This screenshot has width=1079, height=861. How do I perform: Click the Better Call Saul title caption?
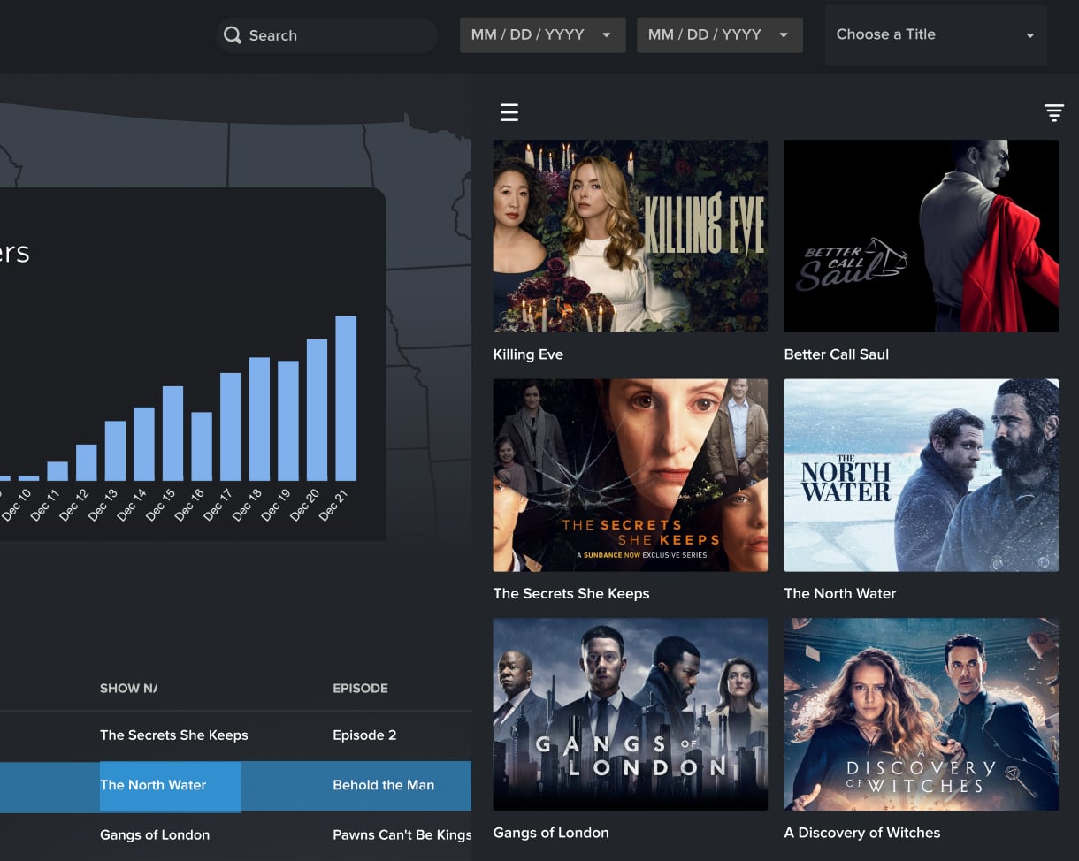(837, 354)
